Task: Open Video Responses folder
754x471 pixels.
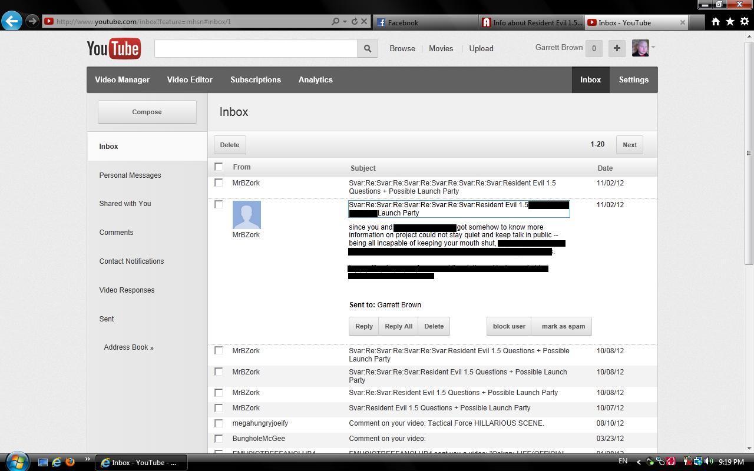Action: tap(127, 290)
